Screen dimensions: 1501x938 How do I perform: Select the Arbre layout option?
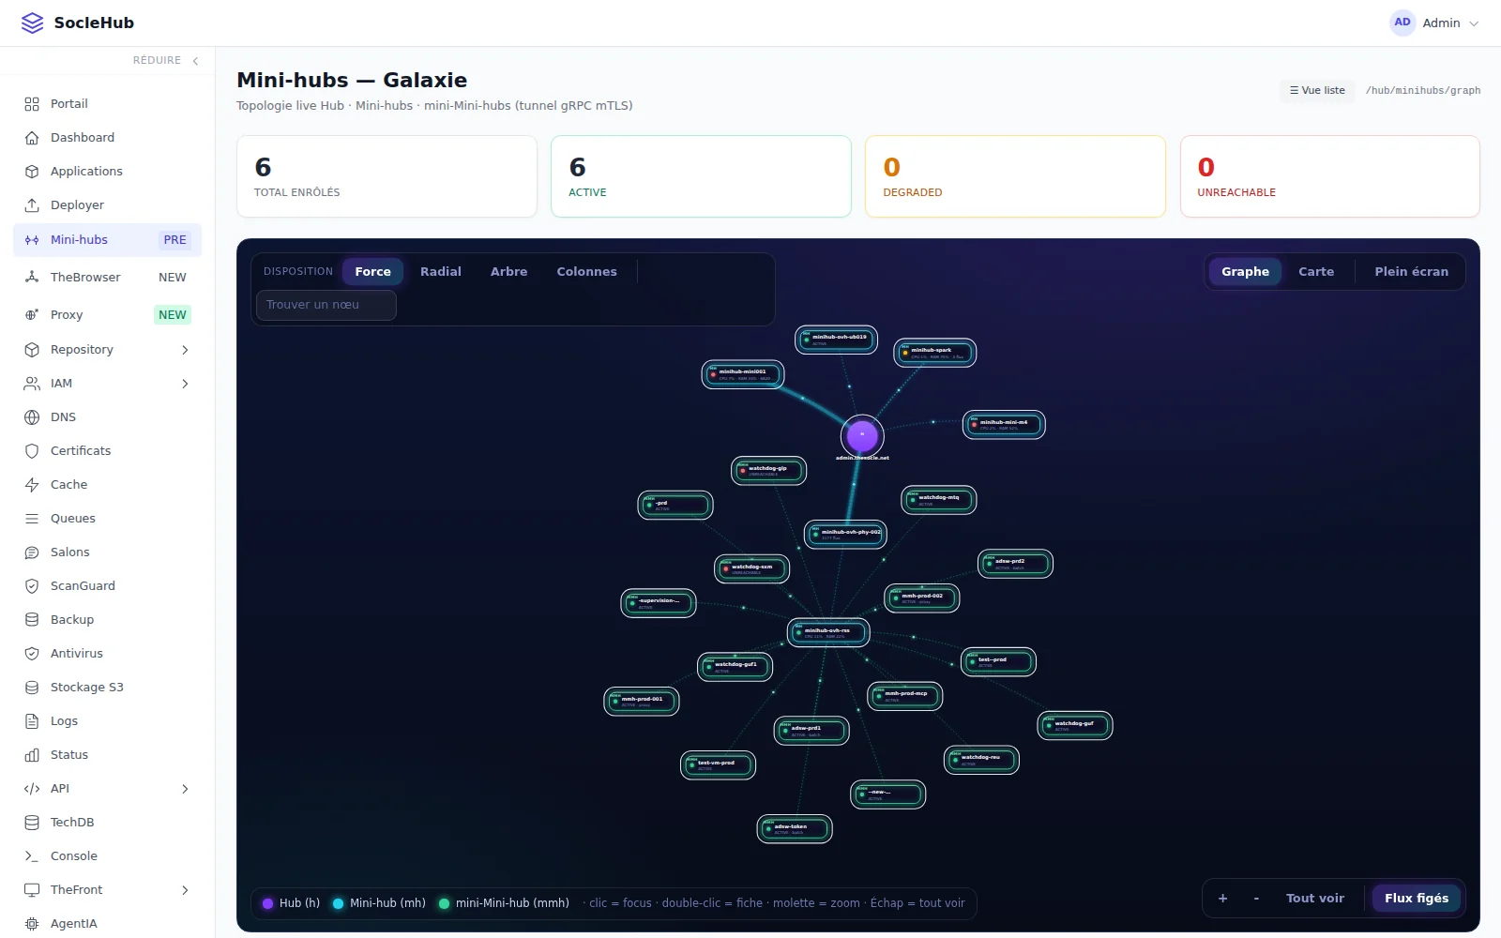click(x=508, y=272)
